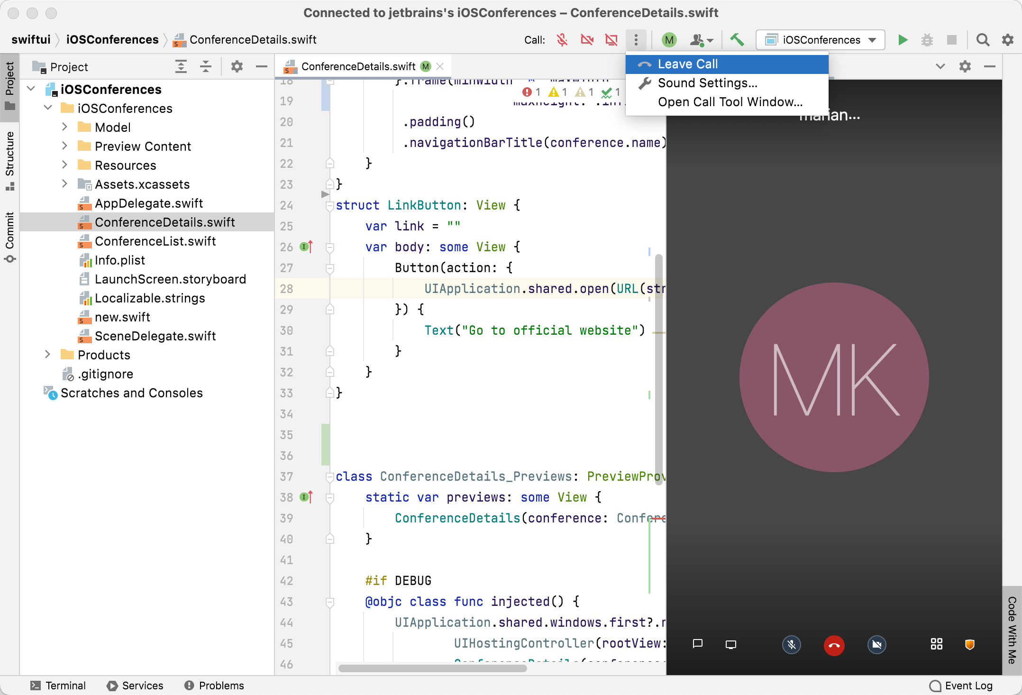
Task: Expand the Products folder
Action: point(48,355)
